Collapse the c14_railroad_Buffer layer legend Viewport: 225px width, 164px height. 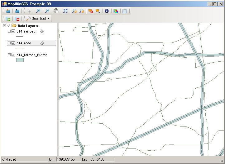pos(9,55)
